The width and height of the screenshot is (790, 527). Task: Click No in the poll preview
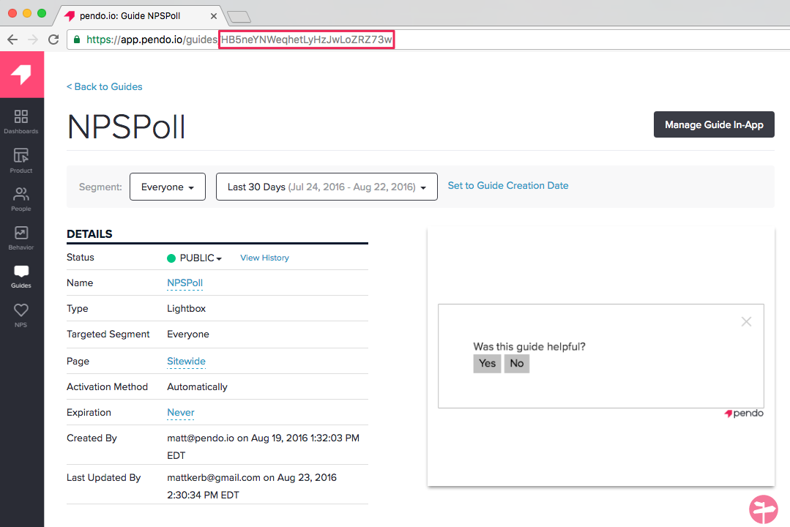(x=516, y=364)
